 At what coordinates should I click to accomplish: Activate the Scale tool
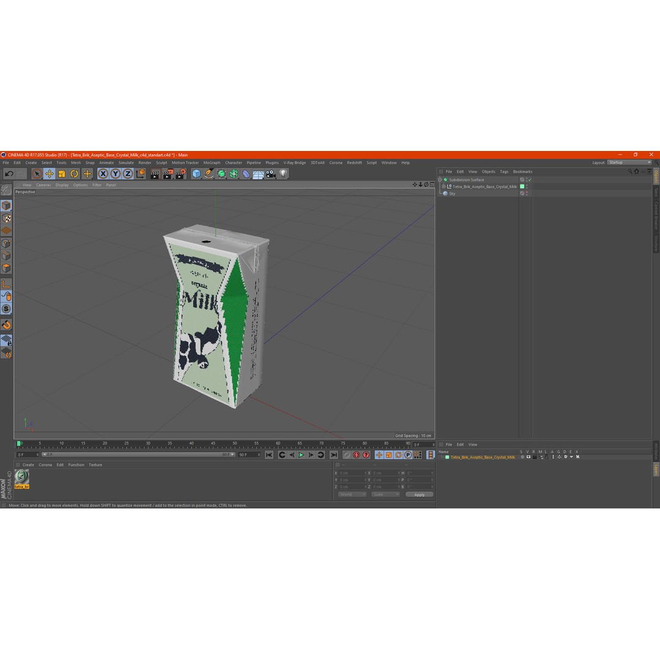pos(62,174)
